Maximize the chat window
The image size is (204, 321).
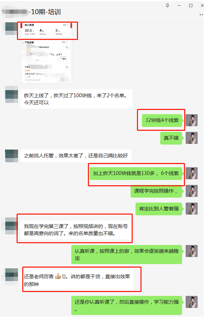point(191,6)
